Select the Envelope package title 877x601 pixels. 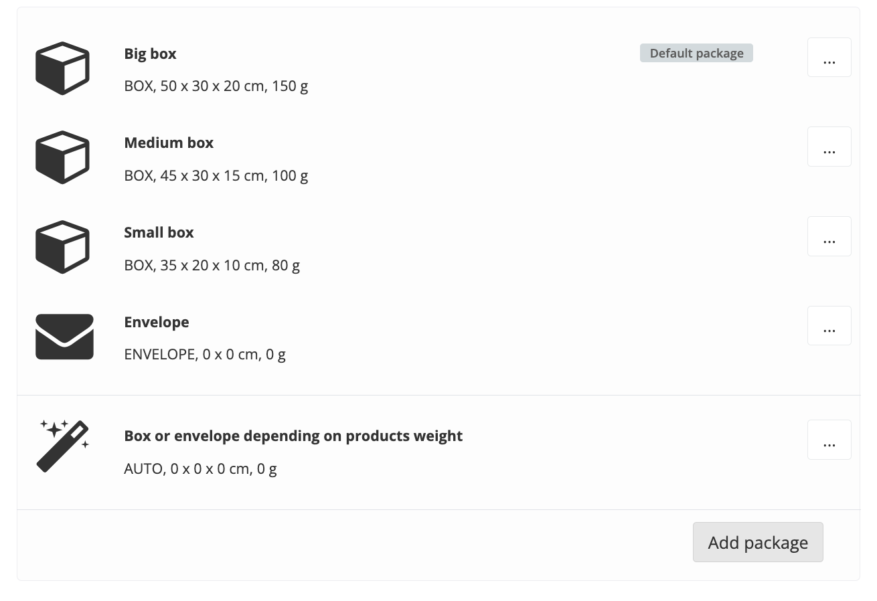157,322
